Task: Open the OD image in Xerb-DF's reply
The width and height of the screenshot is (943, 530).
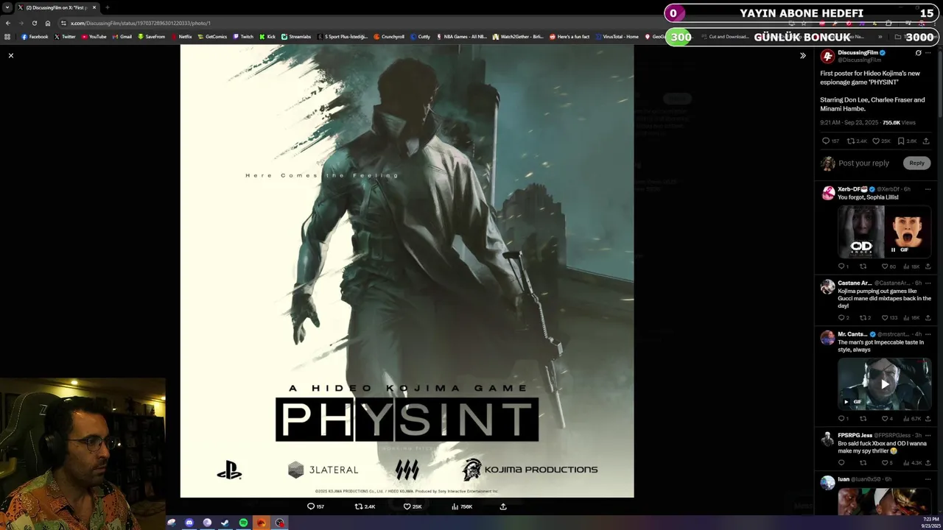Action: (861, 231)
